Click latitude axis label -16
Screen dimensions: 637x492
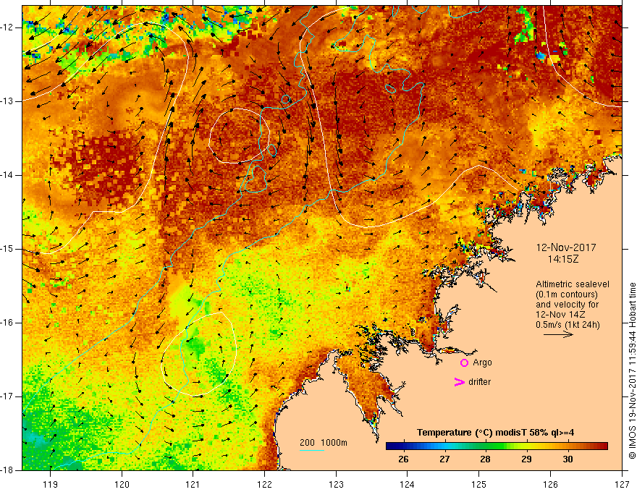(8, 323)
